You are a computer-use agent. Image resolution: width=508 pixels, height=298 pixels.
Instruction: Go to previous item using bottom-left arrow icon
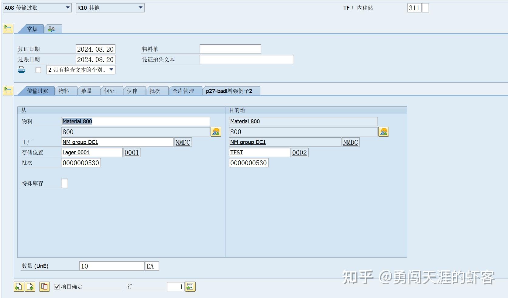click(x=18, y=286)
